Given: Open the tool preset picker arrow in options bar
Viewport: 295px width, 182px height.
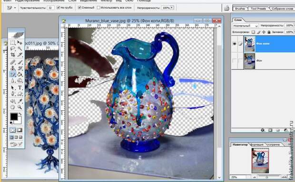Looking at the screenshot, I should click(x=15, y=8).
